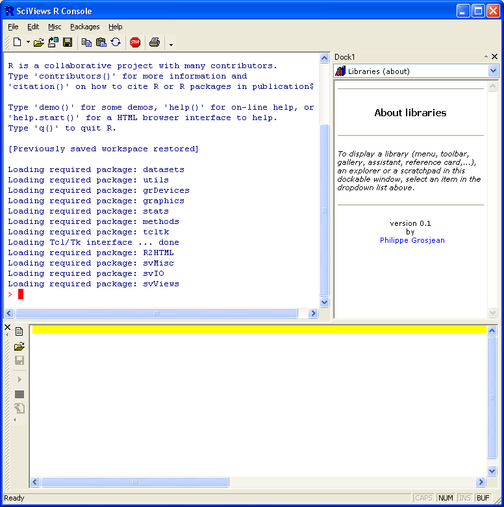Click the CAPS status bar indicator

coord(423,498)
